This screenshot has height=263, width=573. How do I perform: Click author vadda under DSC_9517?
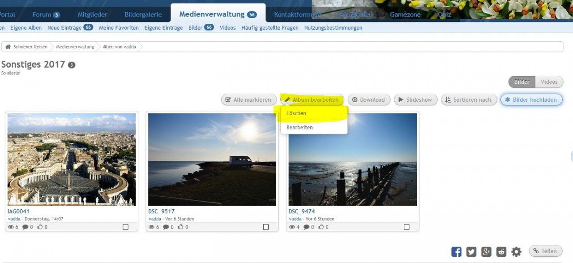[x=155, y=219]
